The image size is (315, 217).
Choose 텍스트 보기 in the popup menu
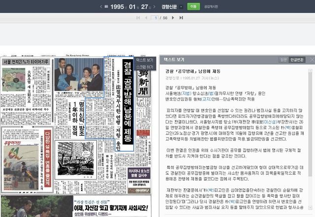(145, 60)
